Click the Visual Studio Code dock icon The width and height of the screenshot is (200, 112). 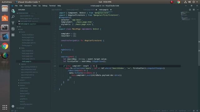click(x=5, y=37)
